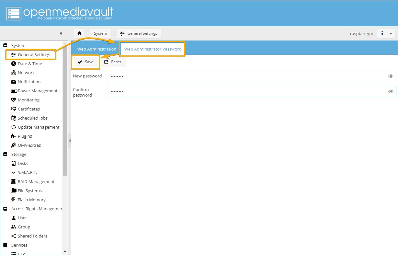Switch to the Web Administration tab

[97, 49]
